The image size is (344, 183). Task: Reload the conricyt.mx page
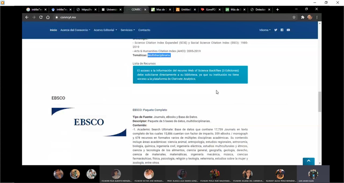point(41,17)
